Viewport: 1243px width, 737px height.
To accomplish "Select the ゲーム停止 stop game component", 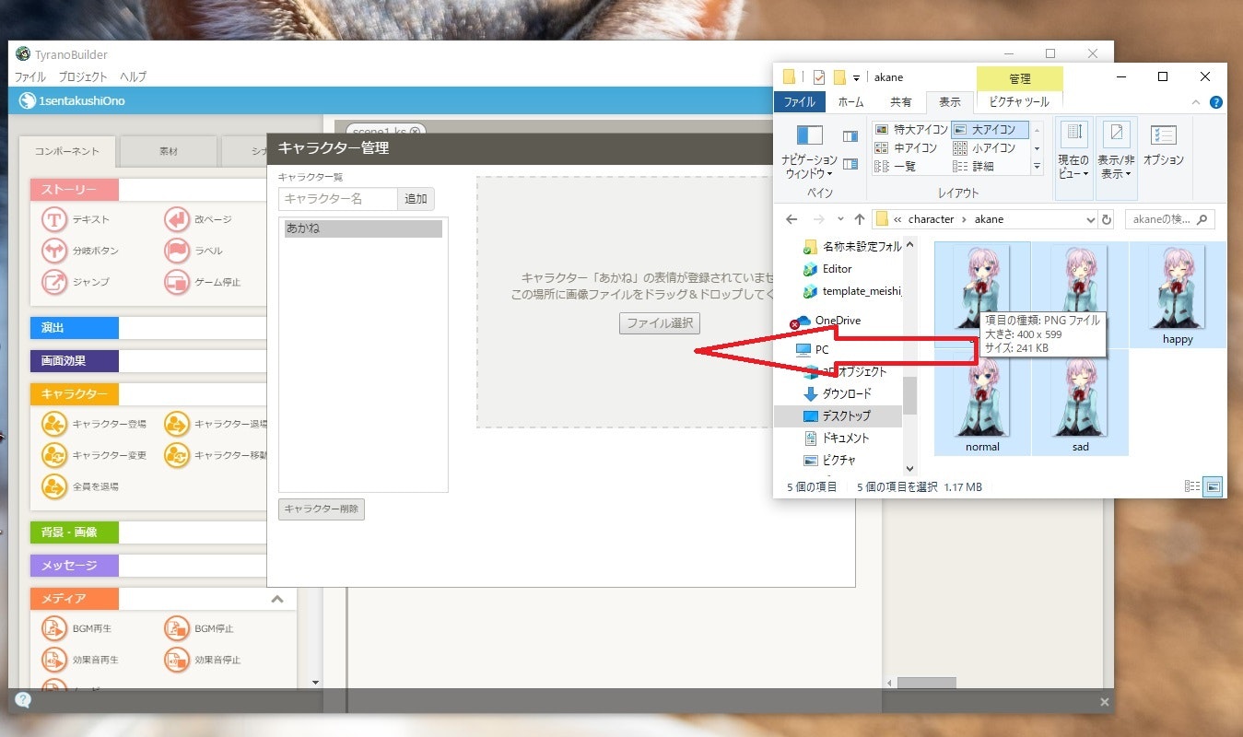I will click(x=202, y=282).
